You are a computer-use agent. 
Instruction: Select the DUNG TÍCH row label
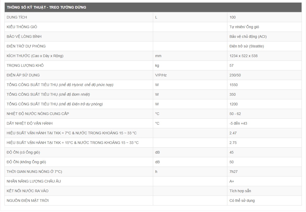pyautogui.click(x=17, y=17)
